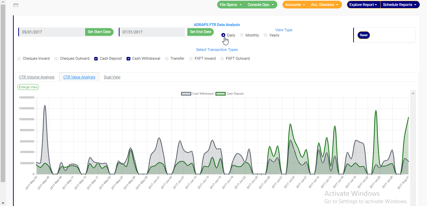Click the card icon at top left
The width and height of the screenshot is (427, 206).
click(16, 5)
